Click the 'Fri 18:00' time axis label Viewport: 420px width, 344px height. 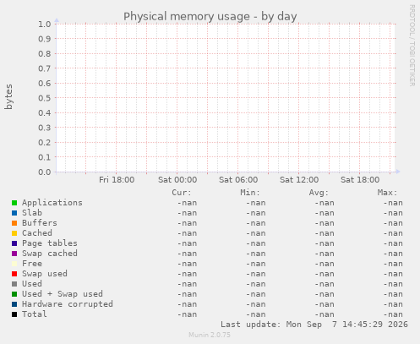coord(117,180)
